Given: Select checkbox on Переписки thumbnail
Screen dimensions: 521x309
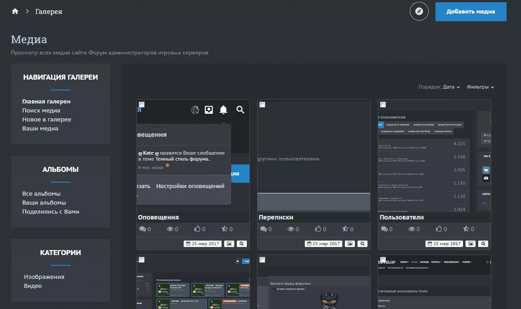Looking at the screenshot, I should pos(262,104).
